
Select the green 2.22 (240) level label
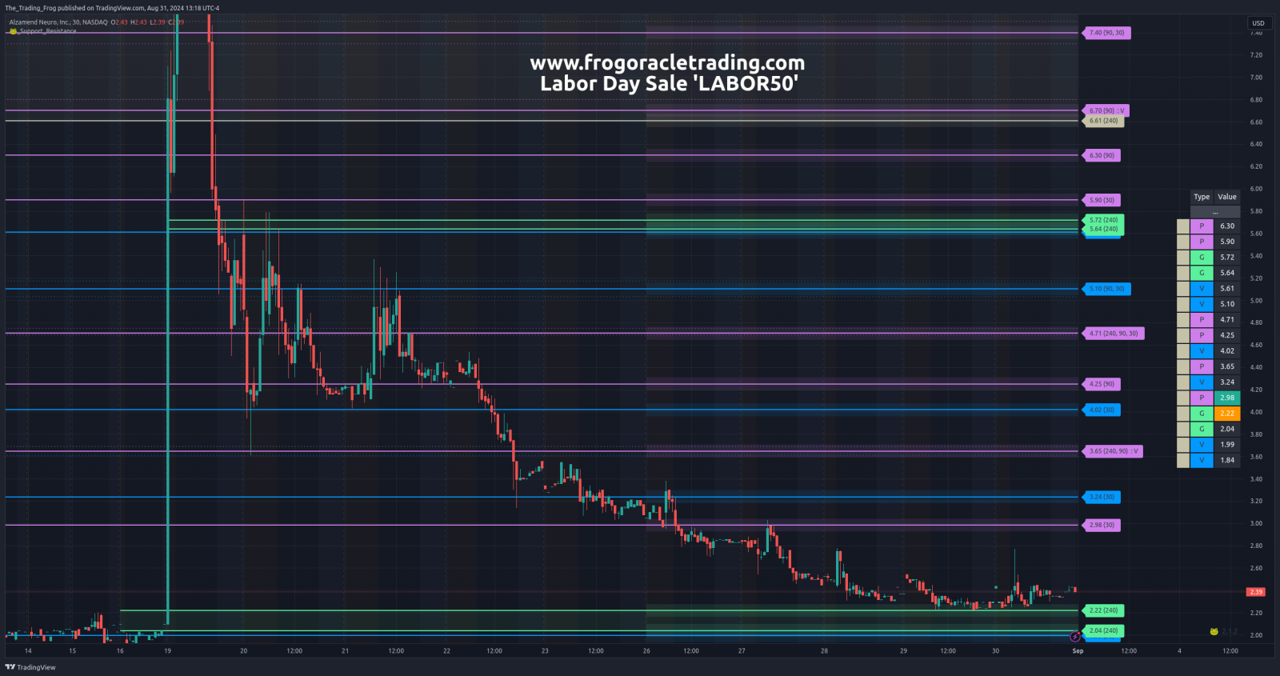click(1104, 610)
